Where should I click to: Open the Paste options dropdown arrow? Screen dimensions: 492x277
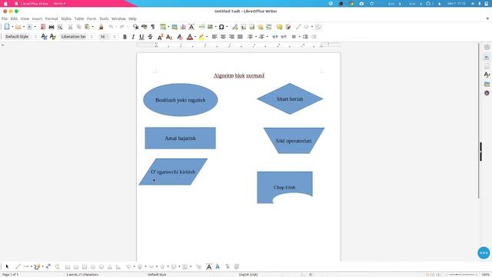92,27
